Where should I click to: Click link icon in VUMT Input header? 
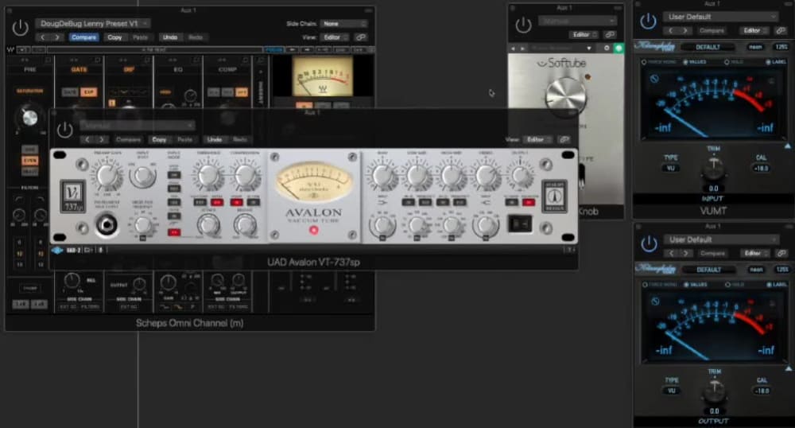coord(781,31)
